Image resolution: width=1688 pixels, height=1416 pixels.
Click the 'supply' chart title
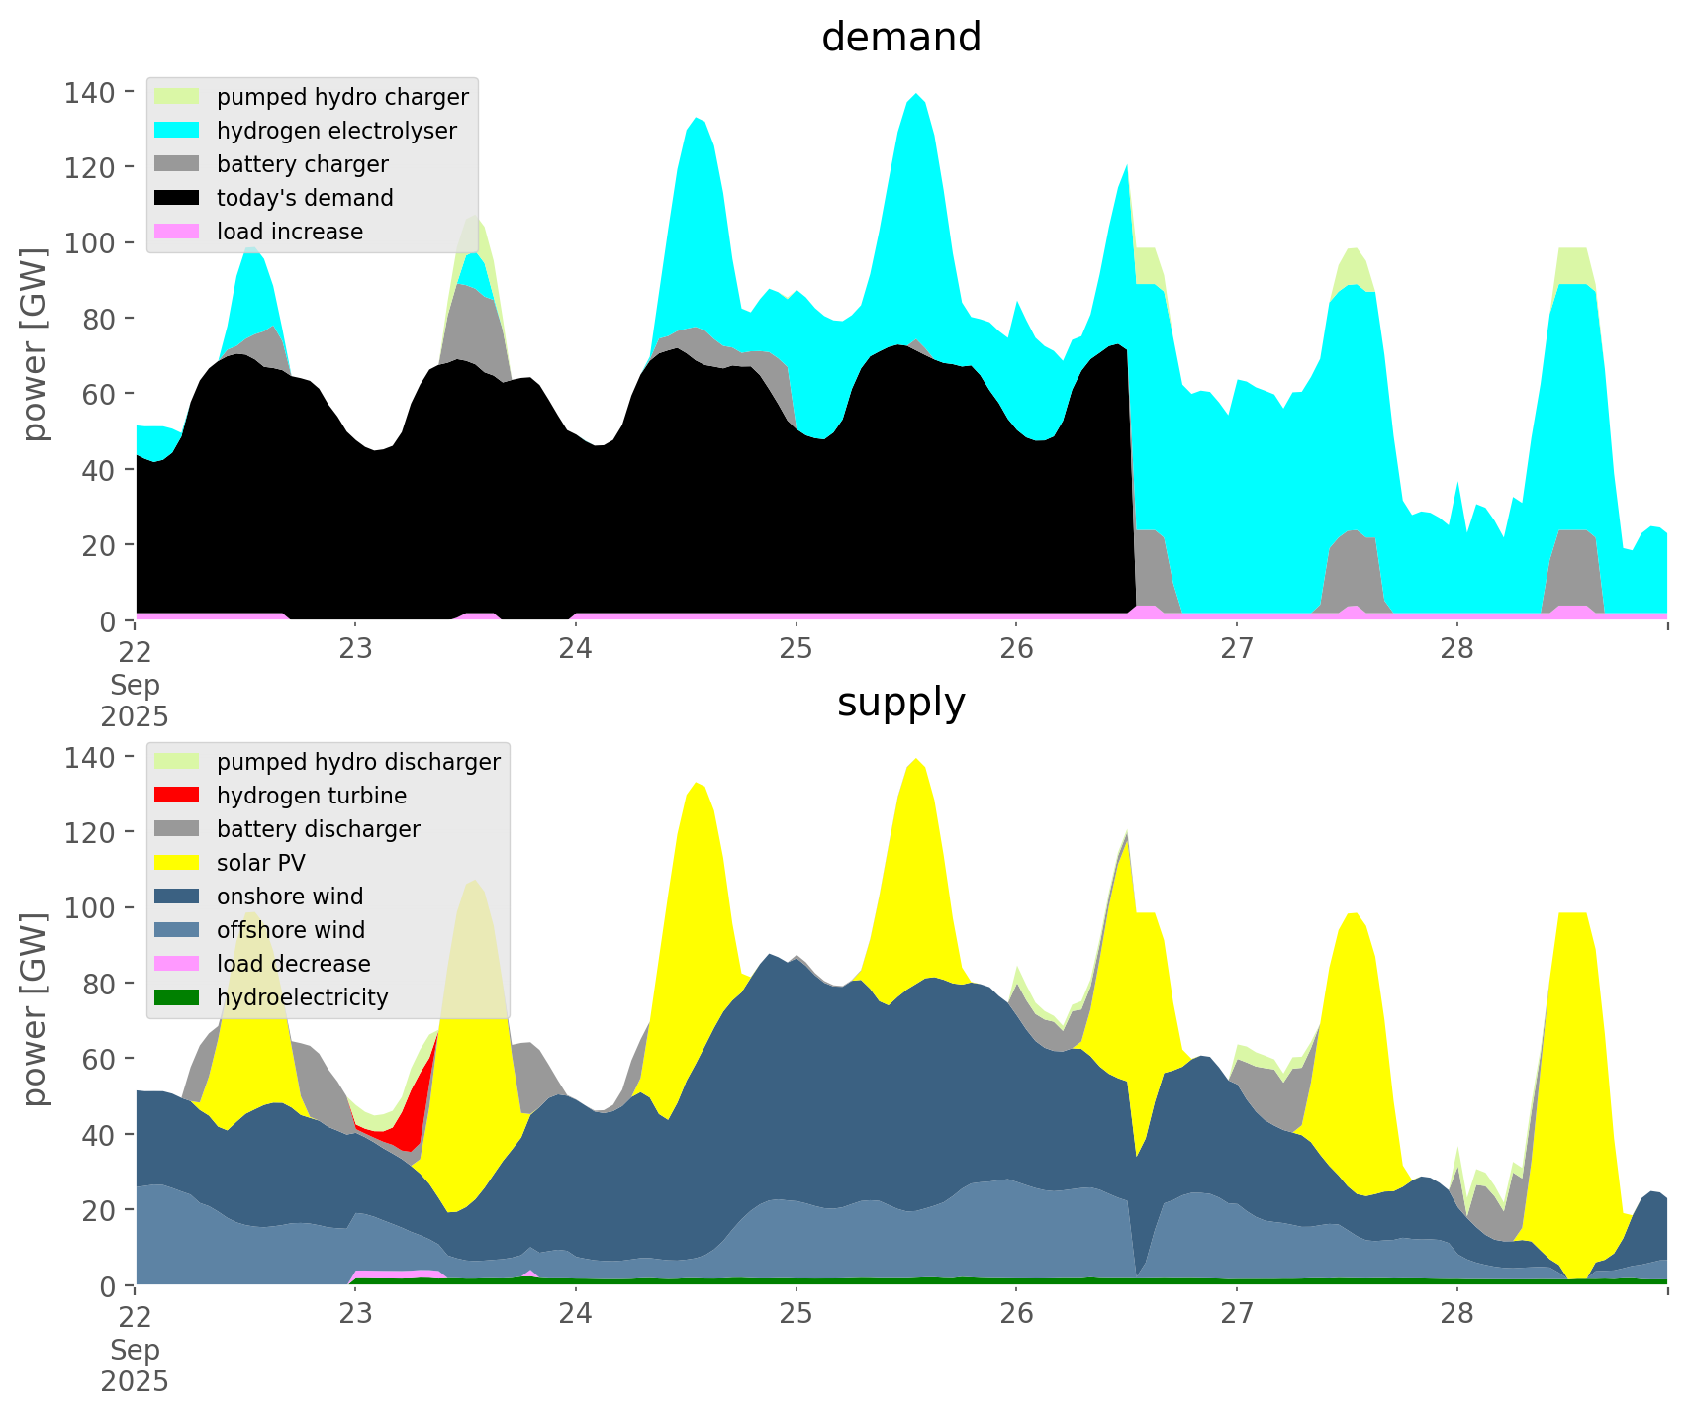pyautogui.click(x=900, y=703)
